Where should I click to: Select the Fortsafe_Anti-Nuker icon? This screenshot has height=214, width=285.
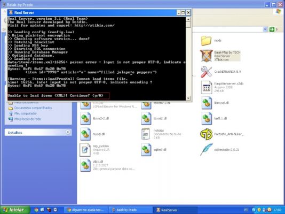(207, 134)
